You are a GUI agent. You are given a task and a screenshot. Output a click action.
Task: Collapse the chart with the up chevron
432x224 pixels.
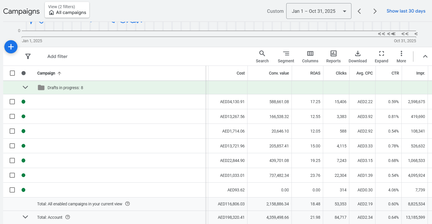425,57
